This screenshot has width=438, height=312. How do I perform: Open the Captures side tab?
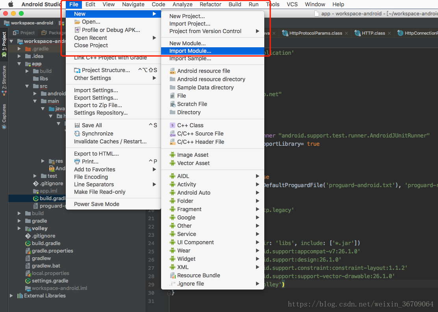coord(4,116)
